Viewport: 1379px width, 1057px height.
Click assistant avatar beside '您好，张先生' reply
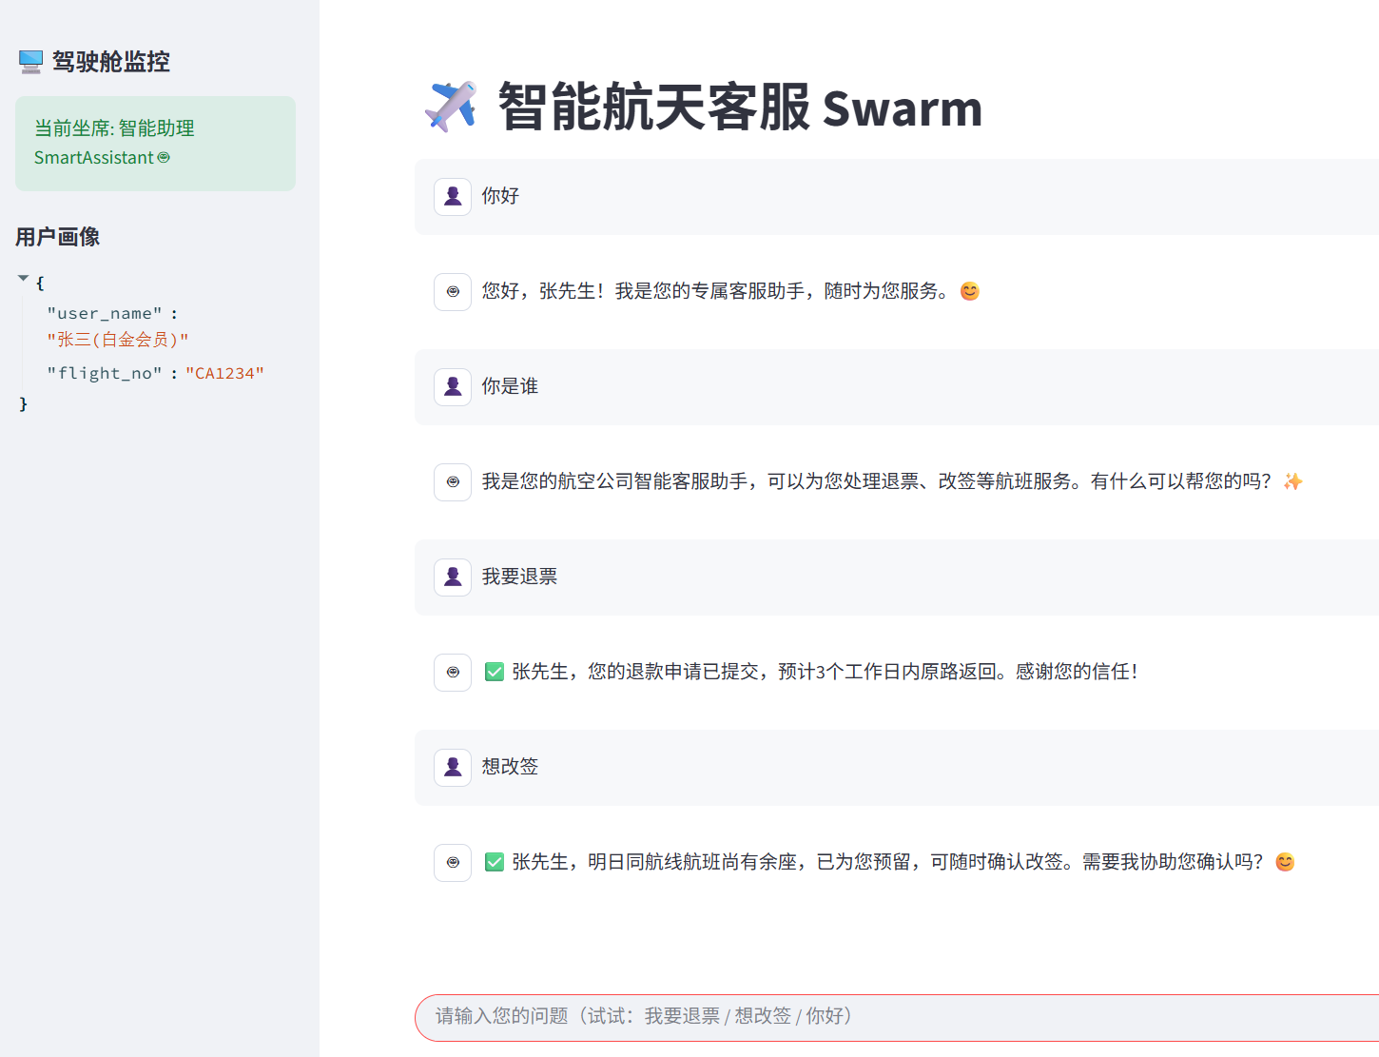click(x=453, y=292)
